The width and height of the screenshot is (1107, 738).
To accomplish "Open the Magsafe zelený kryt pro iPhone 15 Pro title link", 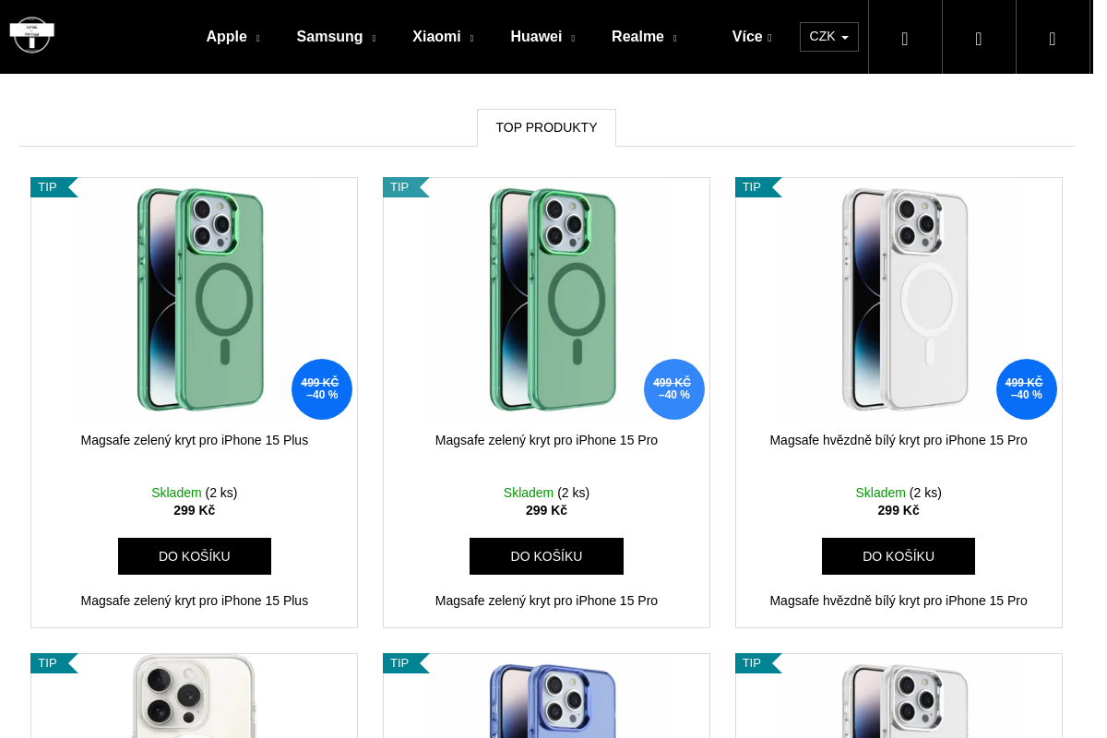I will (x=546, y=440).
